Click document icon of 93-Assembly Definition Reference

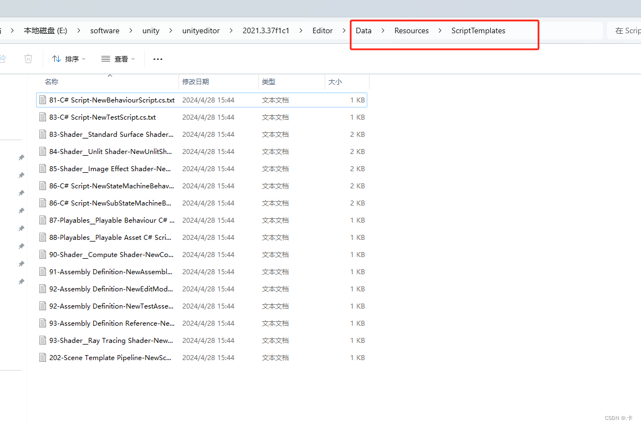click(x=43, y=324)
